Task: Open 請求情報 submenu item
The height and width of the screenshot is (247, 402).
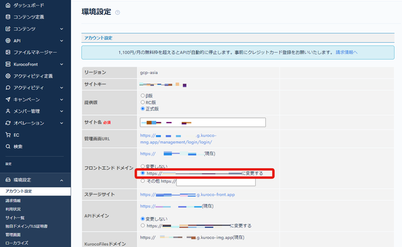Action: coord(13,201)
